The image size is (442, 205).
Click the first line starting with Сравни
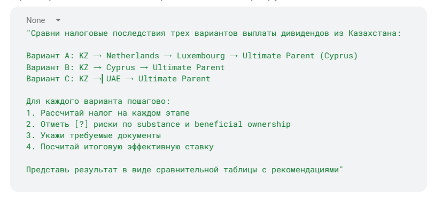tap(213, 33)
